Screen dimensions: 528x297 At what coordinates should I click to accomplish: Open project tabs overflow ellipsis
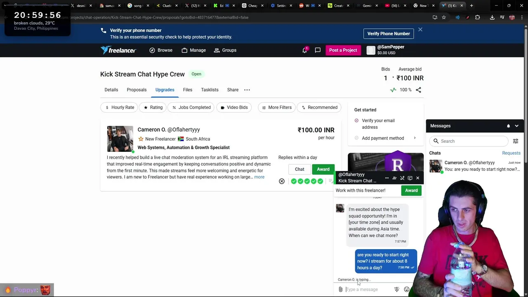[x=247, y=90]
